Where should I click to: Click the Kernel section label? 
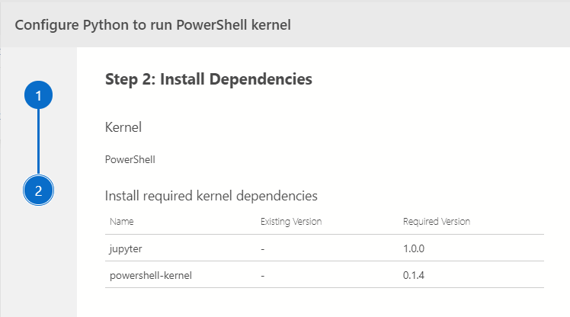pos(123,127)
